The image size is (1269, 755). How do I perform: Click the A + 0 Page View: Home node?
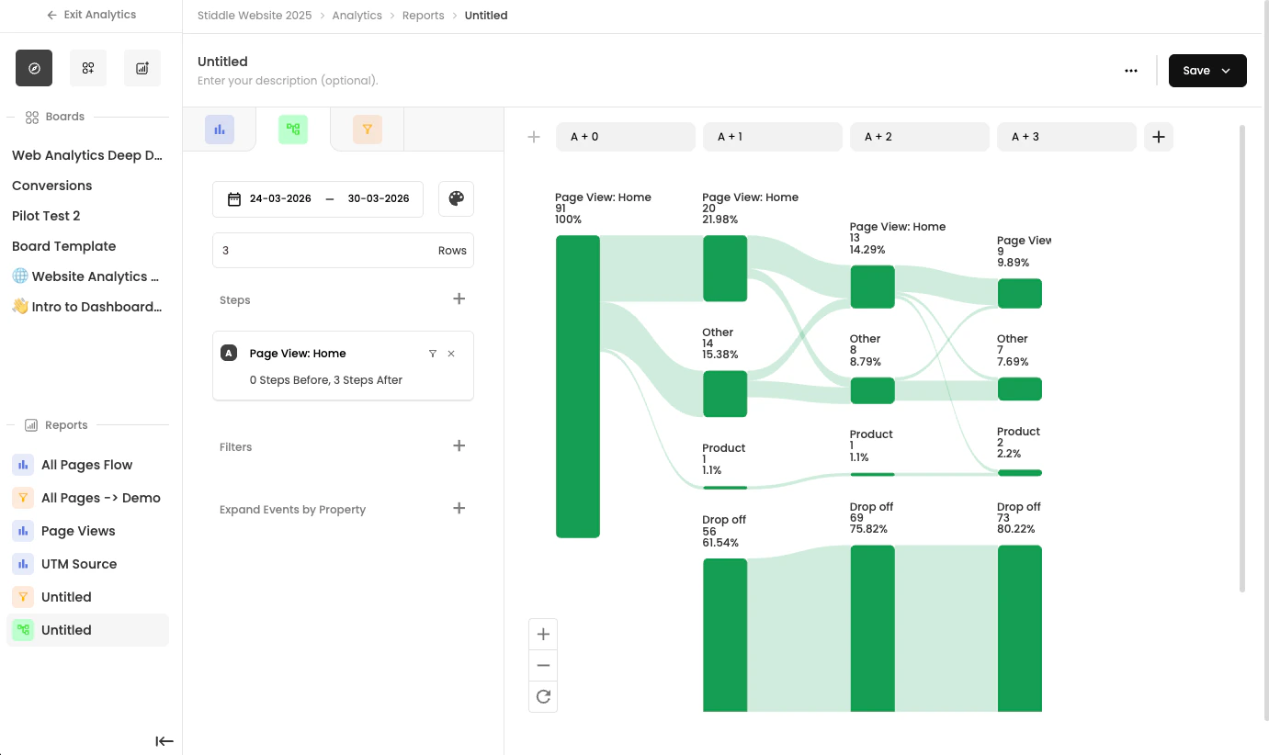tap(578, 387)
